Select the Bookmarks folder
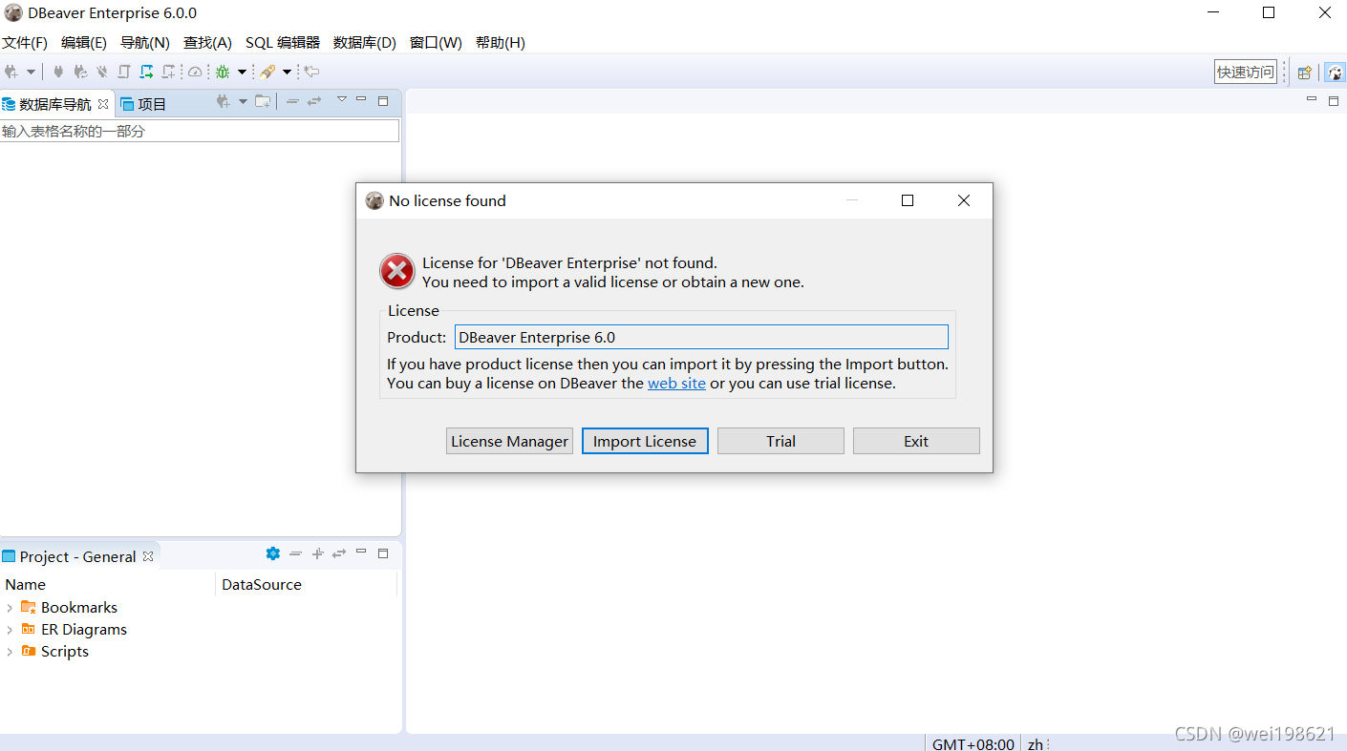The width and height of the screenshot is (1347, 751). click(x=70, y=607)
